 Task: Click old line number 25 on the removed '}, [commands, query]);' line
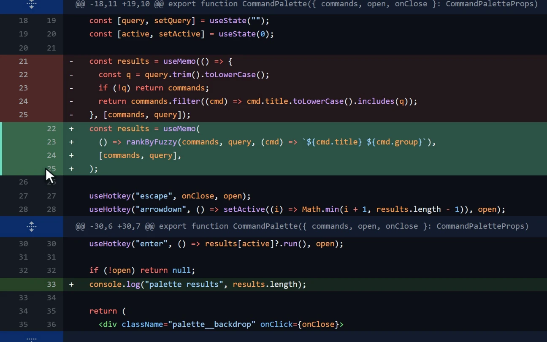click(x=23, y=115)
